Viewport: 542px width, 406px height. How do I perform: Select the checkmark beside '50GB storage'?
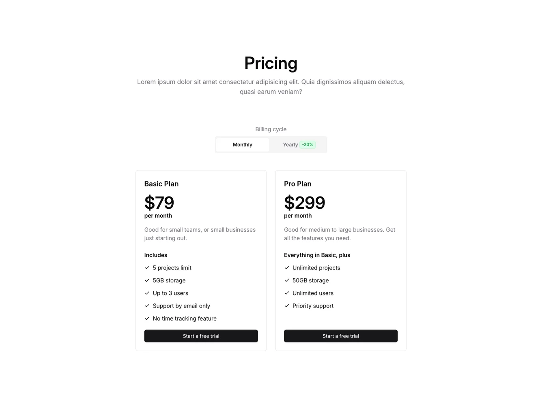pyautogui.click(x=287, y=280)
